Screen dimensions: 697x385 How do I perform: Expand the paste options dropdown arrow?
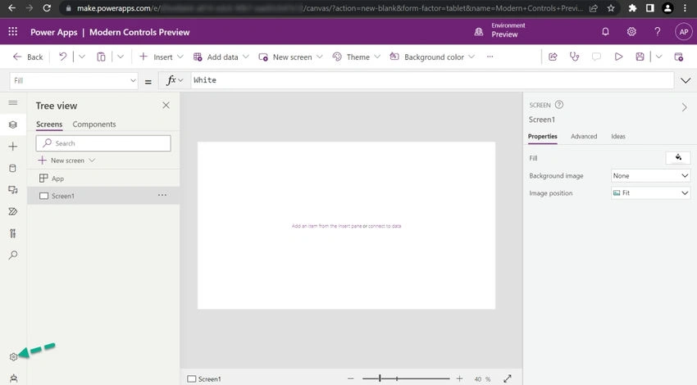pyautogui.click(x=121, y=57)
